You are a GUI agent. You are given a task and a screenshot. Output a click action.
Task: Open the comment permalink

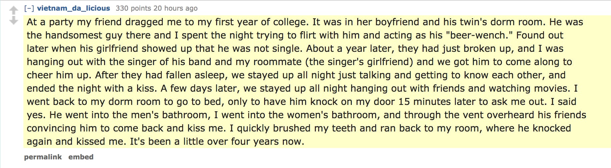[x=43, y=157]
